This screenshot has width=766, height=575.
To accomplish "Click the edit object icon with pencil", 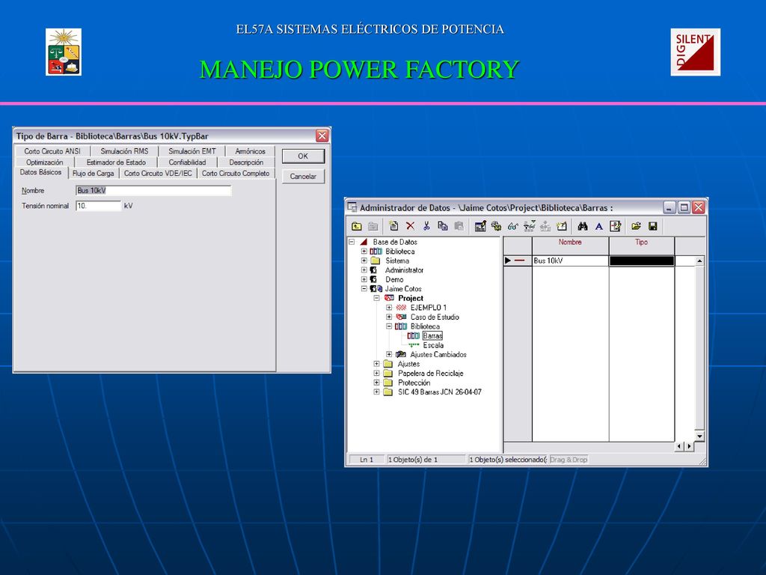I will click(x=480, y=226).
